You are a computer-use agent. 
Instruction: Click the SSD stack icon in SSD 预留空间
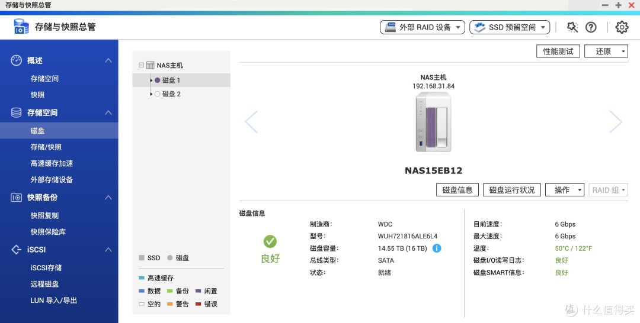(480, 27)
